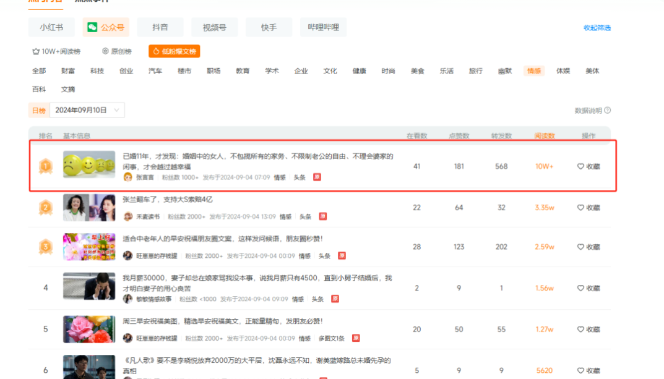The height and width of the screenshot is (379, 664).
Task: Open the 我月薪30000 article title
Action: tap(257, 283)
